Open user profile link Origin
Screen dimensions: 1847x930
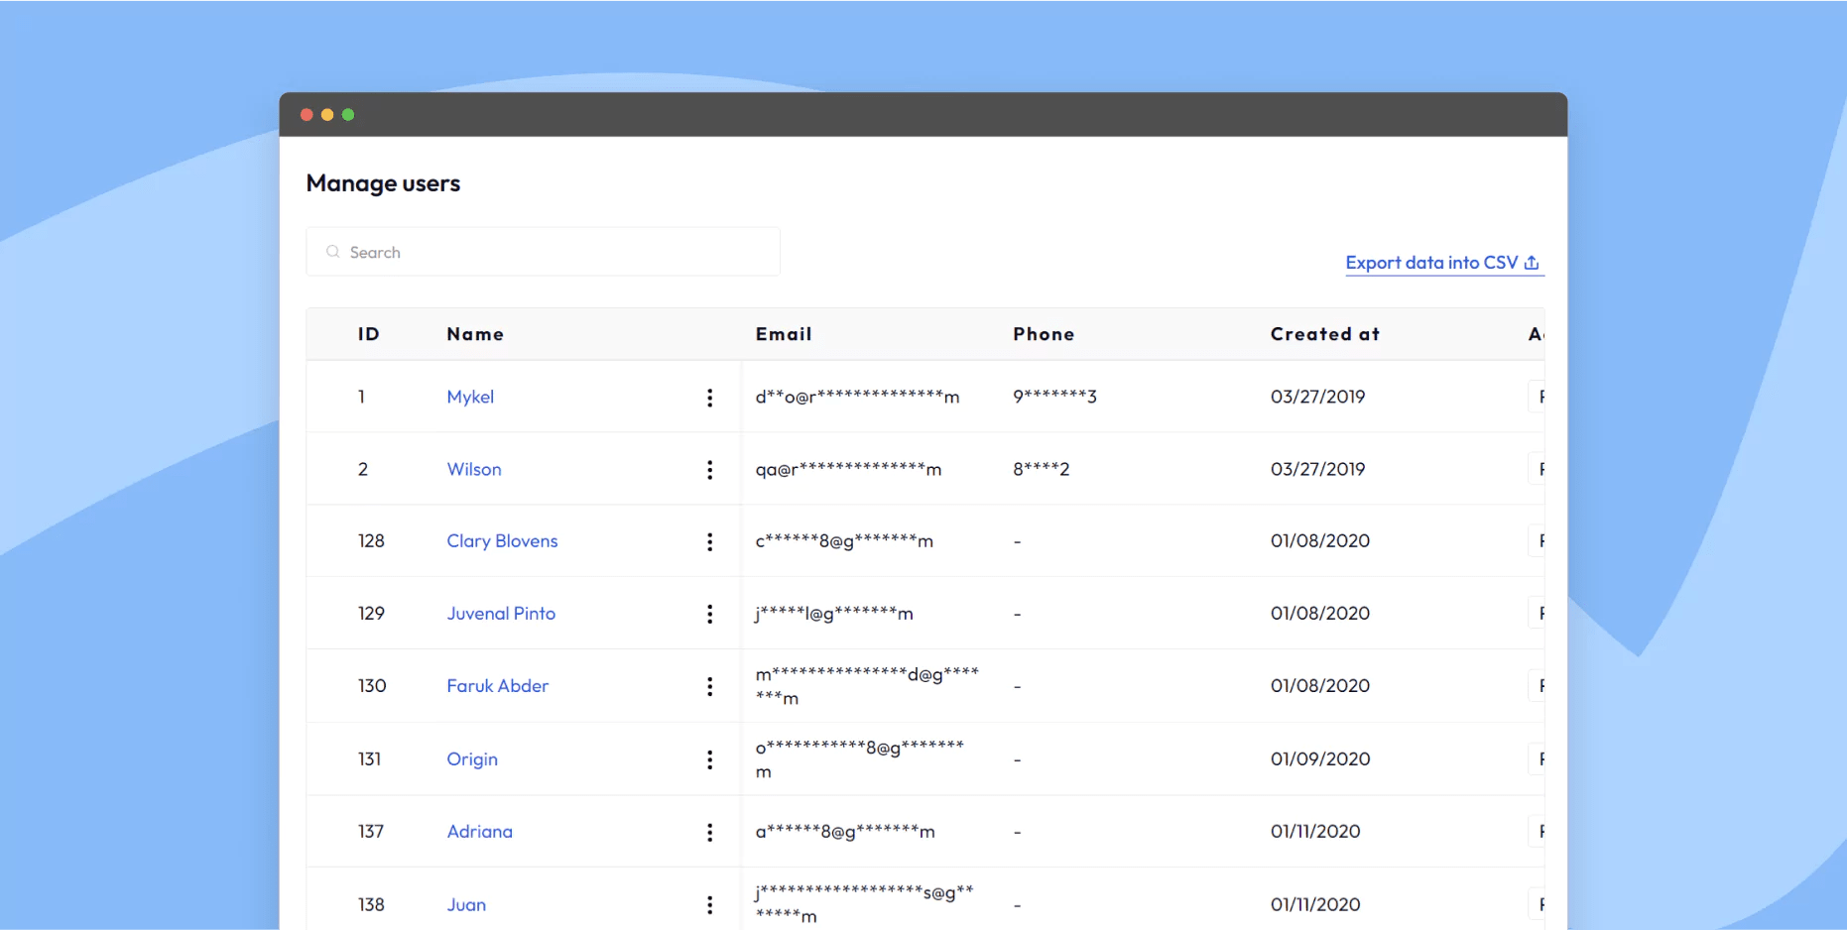(x=472, y=759)
